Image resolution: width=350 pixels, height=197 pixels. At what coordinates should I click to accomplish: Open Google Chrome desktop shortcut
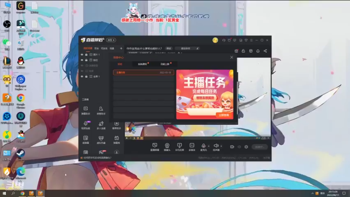21,101
